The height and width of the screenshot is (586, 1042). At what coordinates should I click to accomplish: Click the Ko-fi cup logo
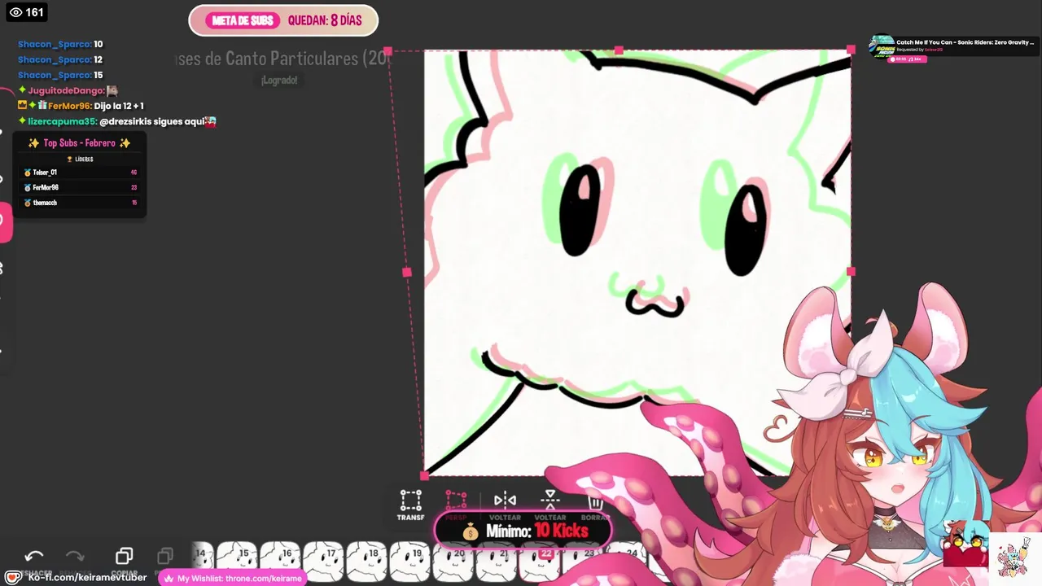pyautogui.click(x=13, y=577)
